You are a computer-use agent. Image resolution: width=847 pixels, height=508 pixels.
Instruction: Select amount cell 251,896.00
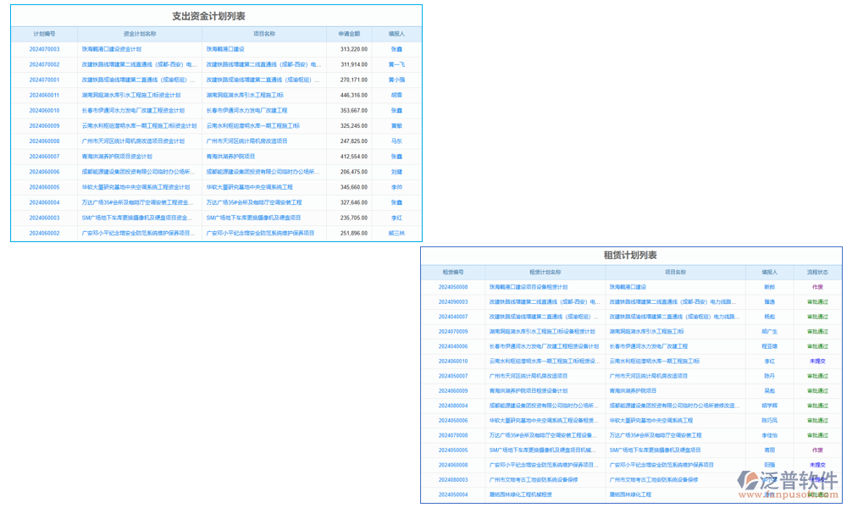coord(354,233)
